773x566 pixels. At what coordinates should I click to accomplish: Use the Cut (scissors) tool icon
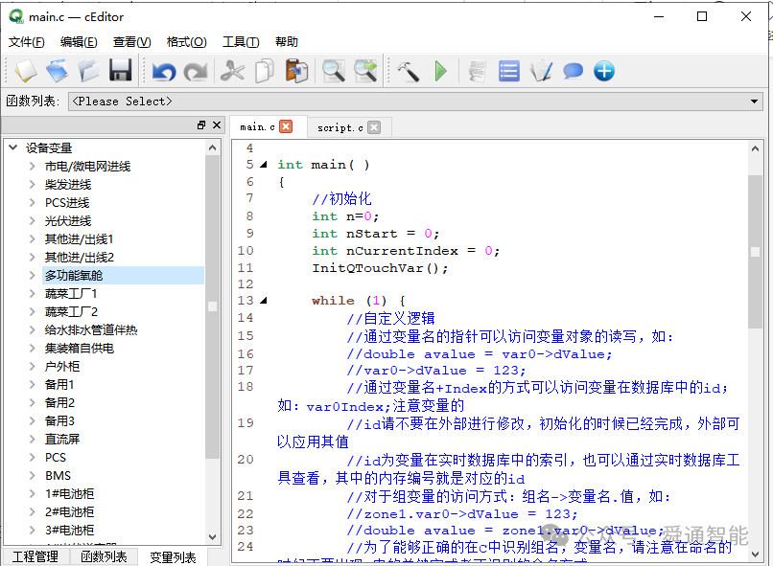point(232,70)
